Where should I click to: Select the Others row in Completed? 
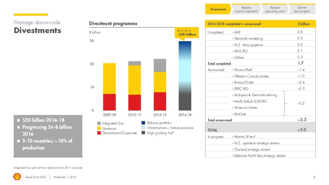point(260,57)
